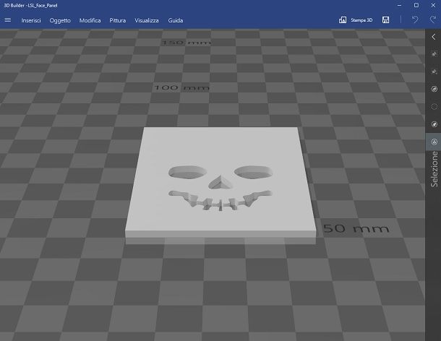Click the sidebar icon above highlighted one
Viewport: 441px width, 341px height.
[x=434, y=124]
